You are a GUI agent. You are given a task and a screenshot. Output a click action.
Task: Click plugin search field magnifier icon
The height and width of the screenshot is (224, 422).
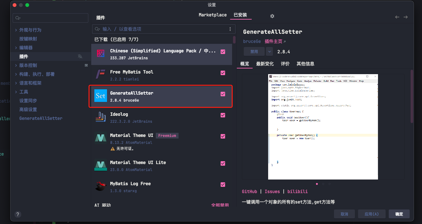pos(98,29)
